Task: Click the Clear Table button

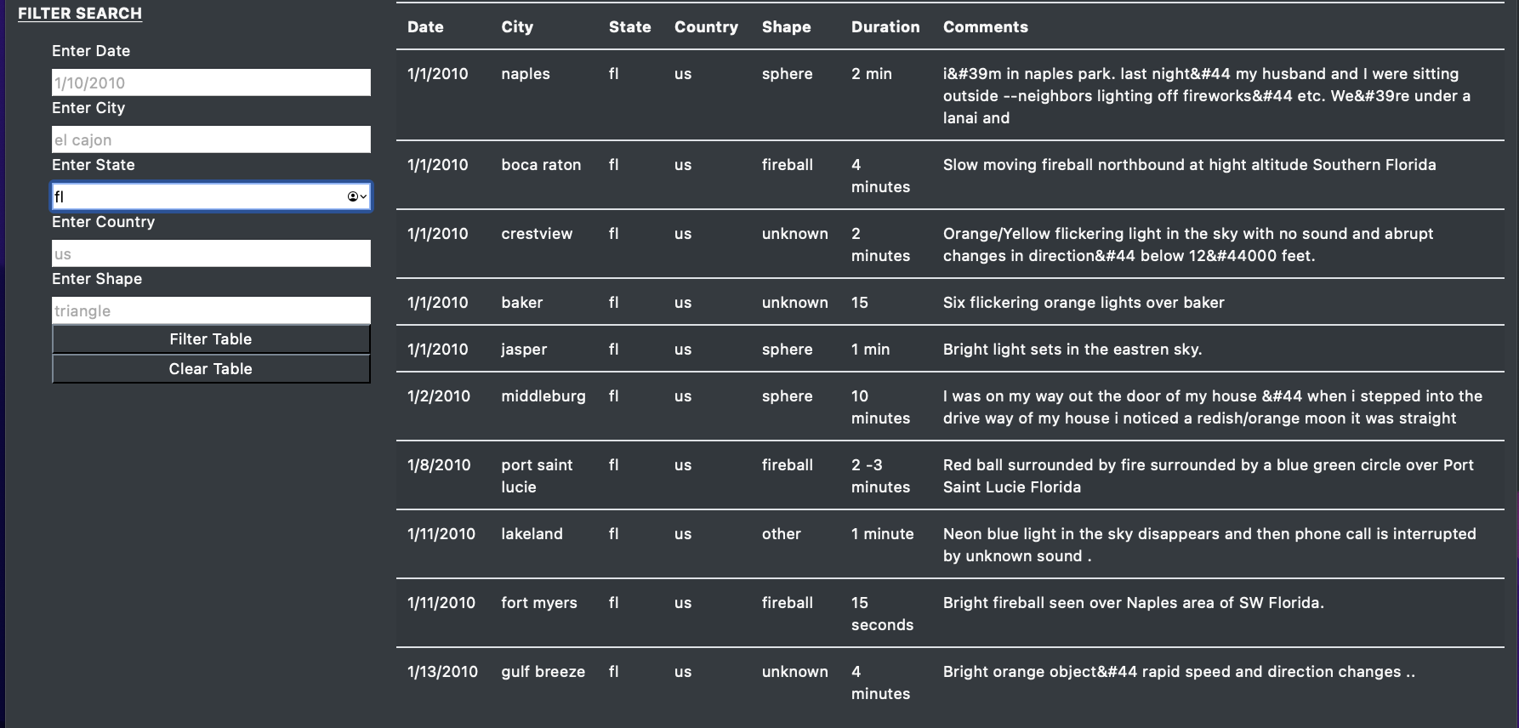Action: click(x=210, y=368)
